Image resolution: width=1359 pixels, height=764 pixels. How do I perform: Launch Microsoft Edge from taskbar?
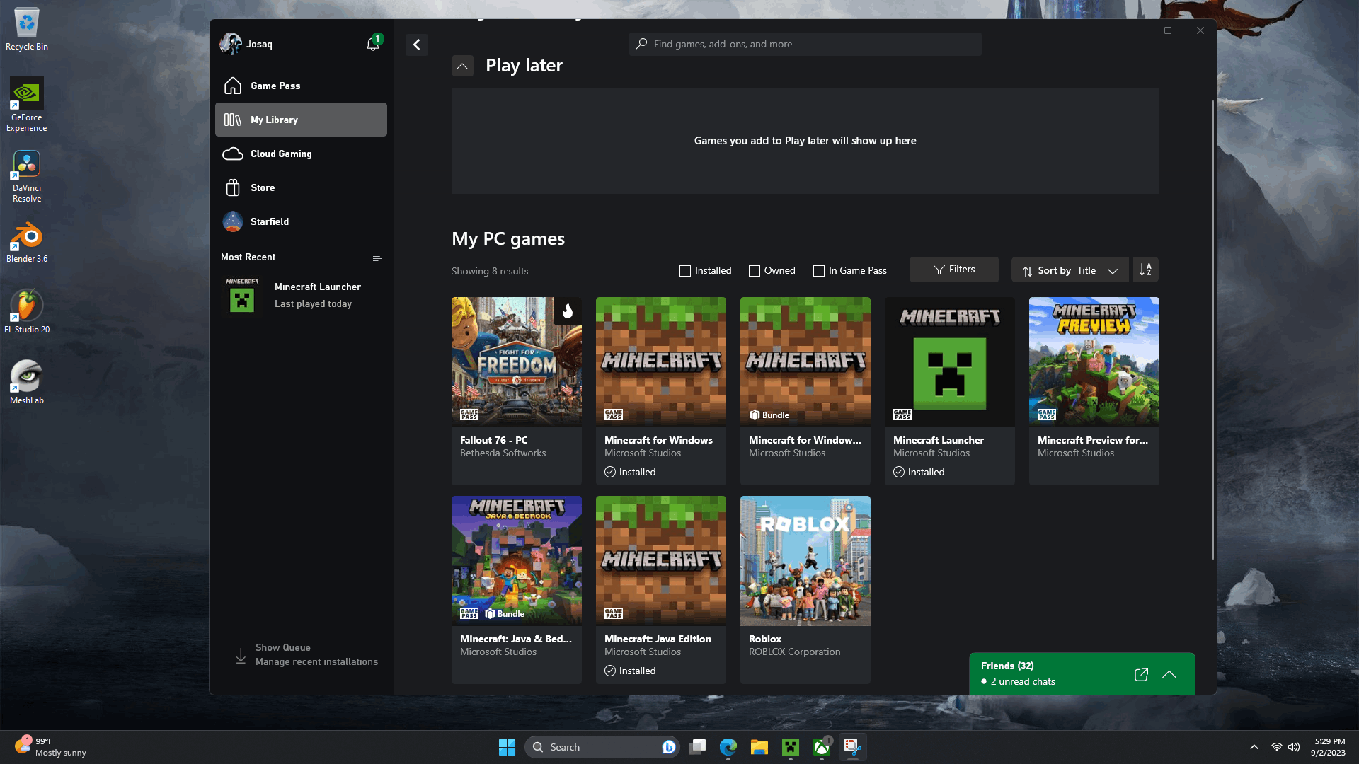point(728,747)
